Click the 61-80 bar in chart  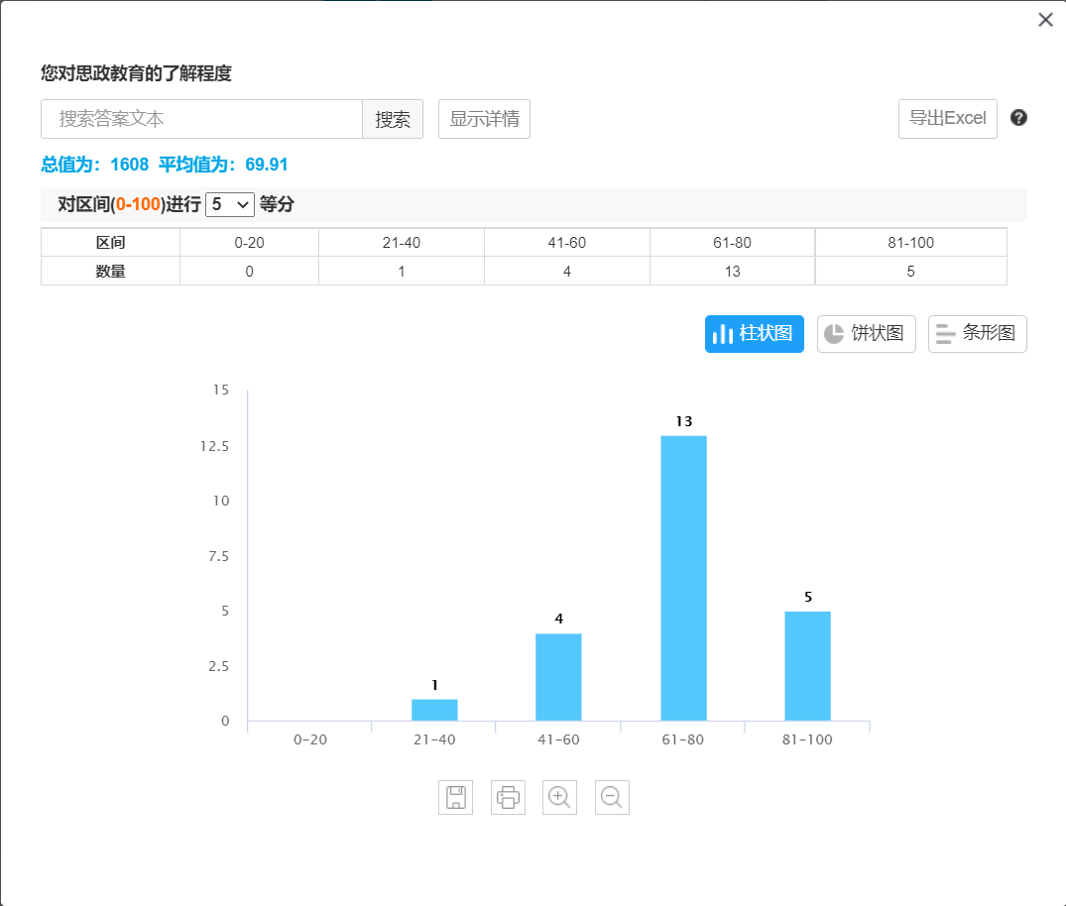coord(683,578)
